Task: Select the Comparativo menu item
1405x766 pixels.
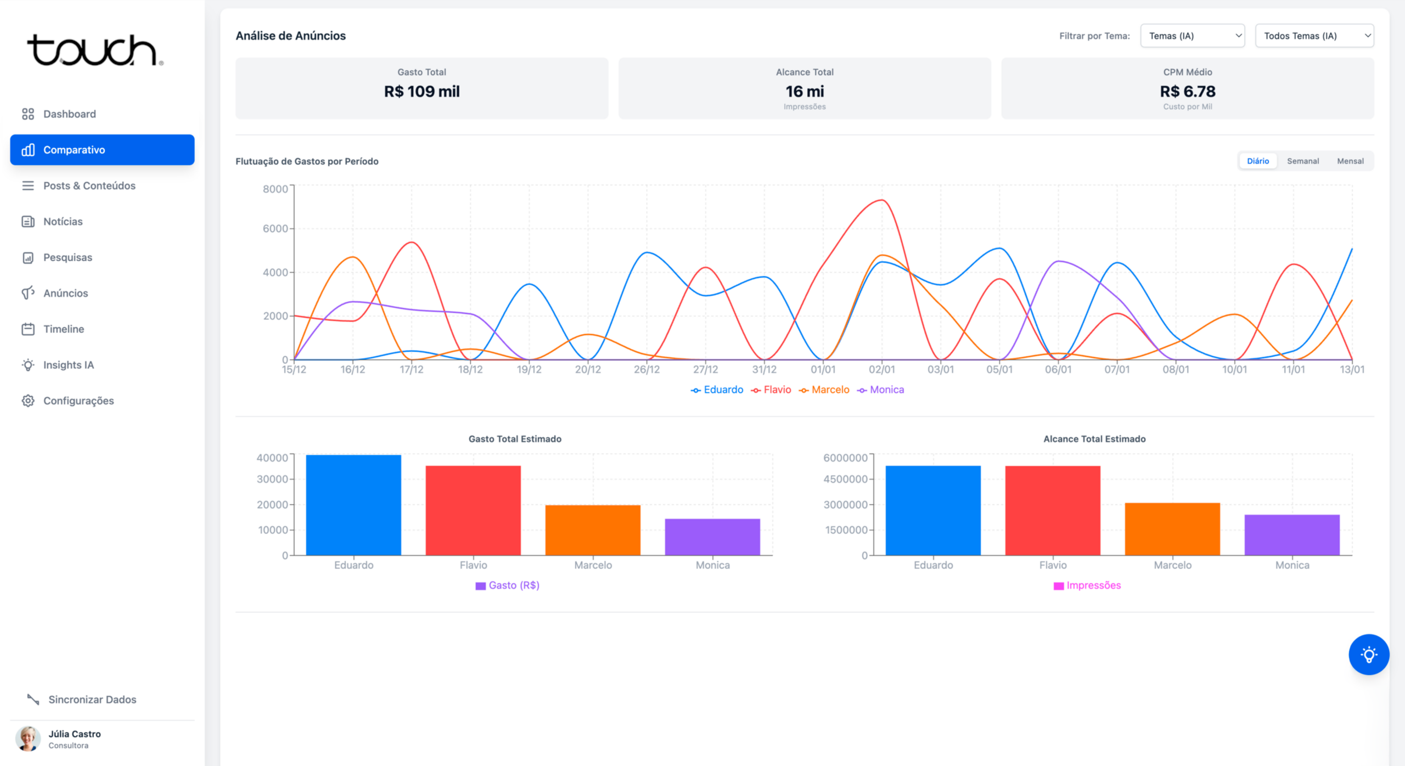Action: (x=102, y=150)
